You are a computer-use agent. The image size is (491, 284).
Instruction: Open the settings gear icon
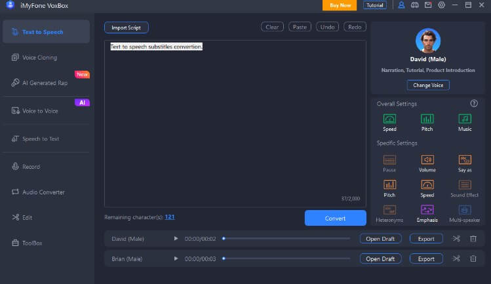(x=442, y=5)
